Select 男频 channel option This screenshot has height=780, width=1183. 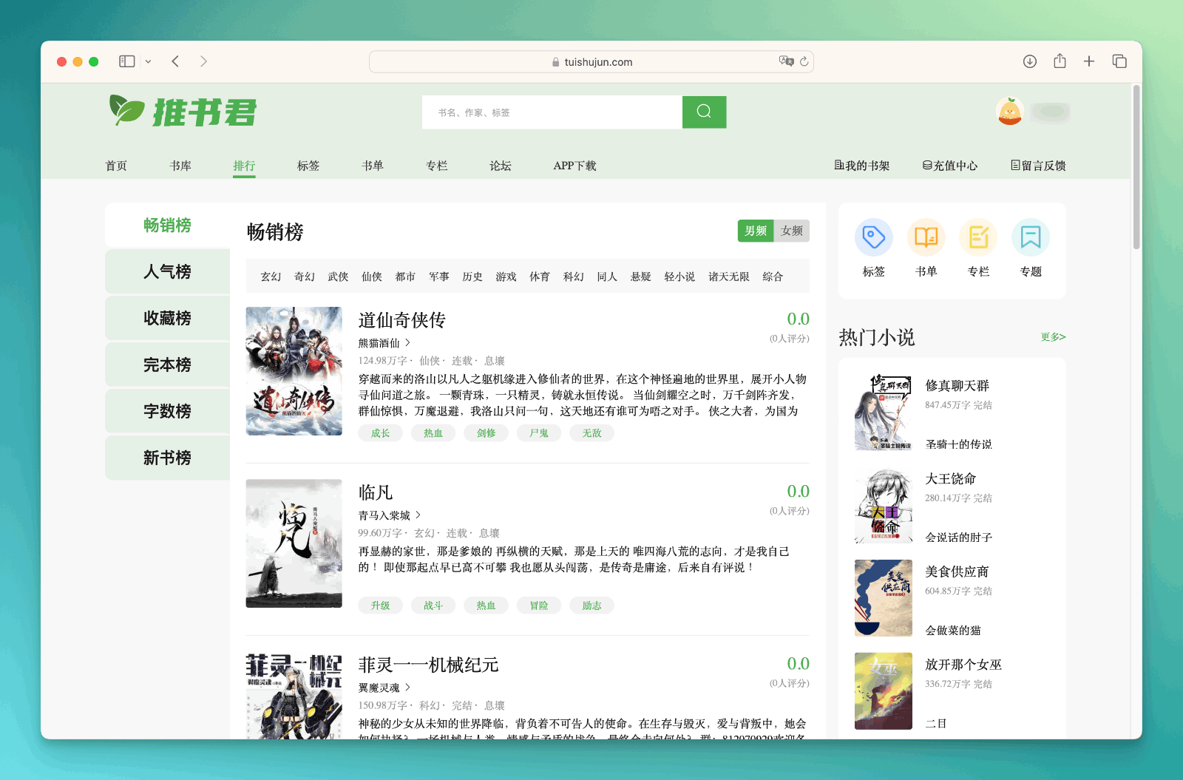755,231
